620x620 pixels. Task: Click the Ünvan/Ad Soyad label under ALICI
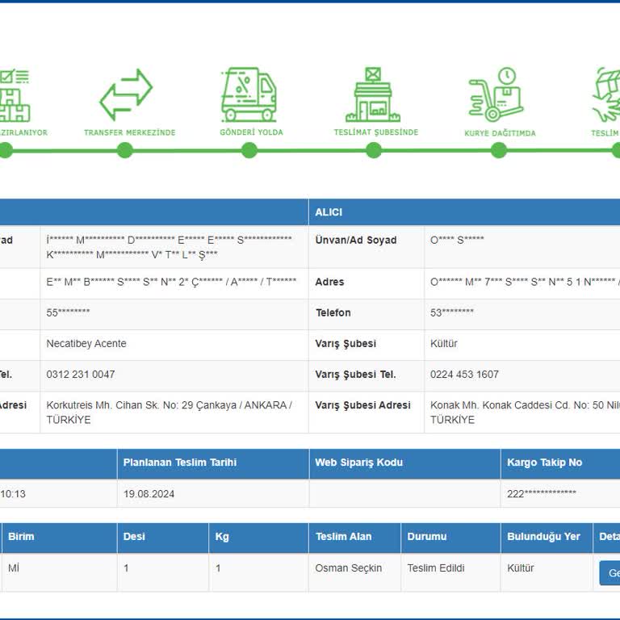(356, 240)
